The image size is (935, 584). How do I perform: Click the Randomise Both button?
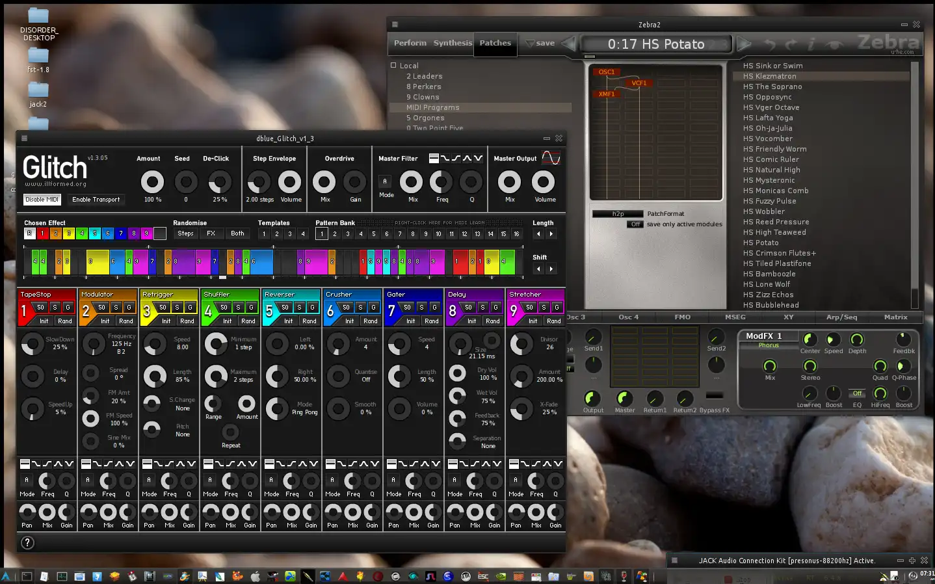(x=237, y=233)
